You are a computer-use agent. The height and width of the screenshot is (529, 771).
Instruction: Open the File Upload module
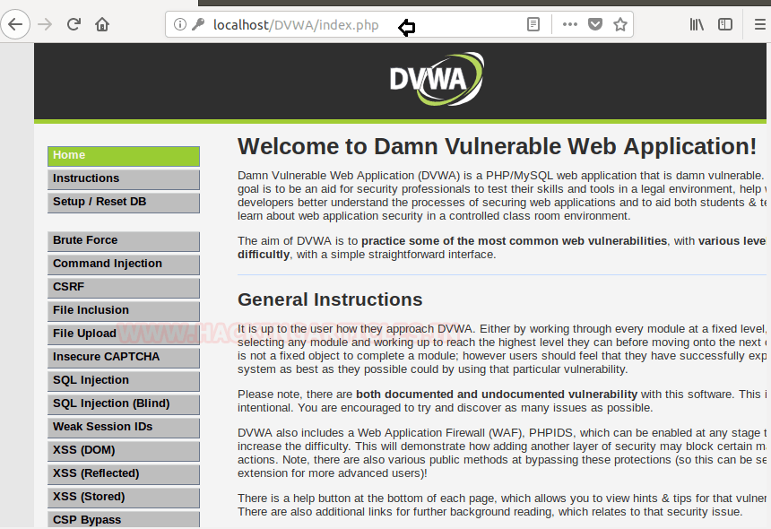pos(123,334)
